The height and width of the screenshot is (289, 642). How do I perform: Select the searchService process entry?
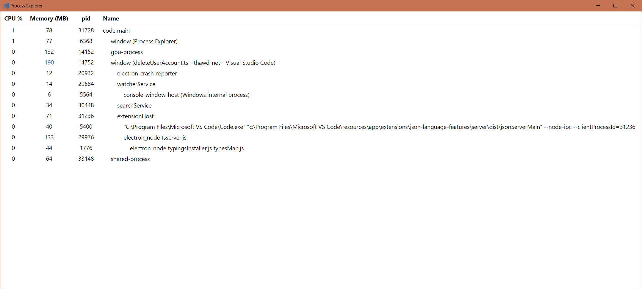134,105
